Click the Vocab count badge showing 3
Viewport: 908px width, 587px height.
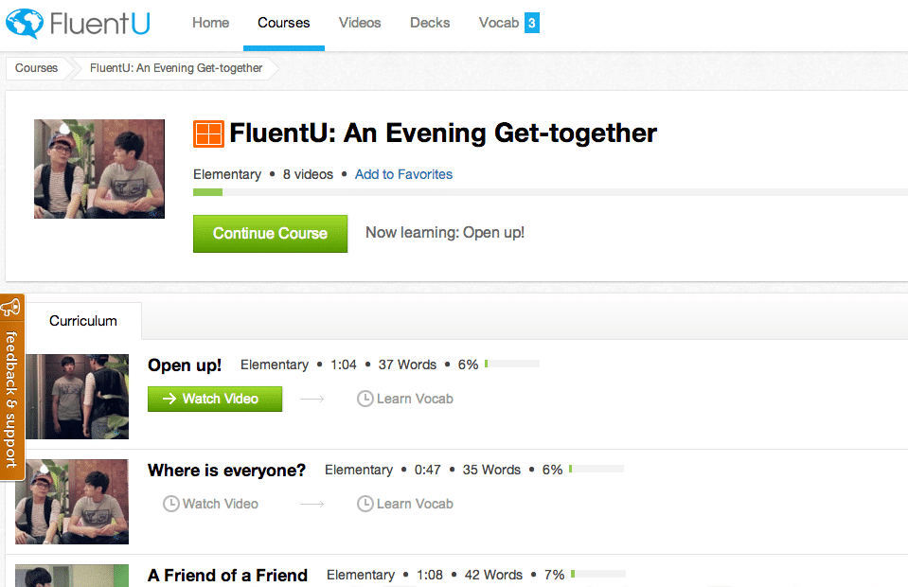[x=531, y=23]
